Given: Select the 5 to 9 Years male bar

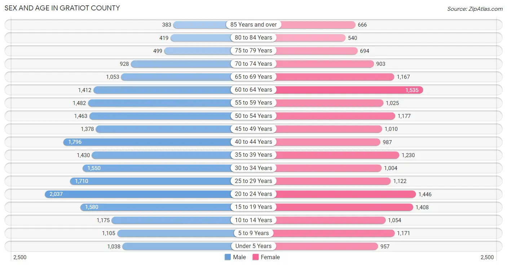Looking at the screenshot, I should [185, 233].
